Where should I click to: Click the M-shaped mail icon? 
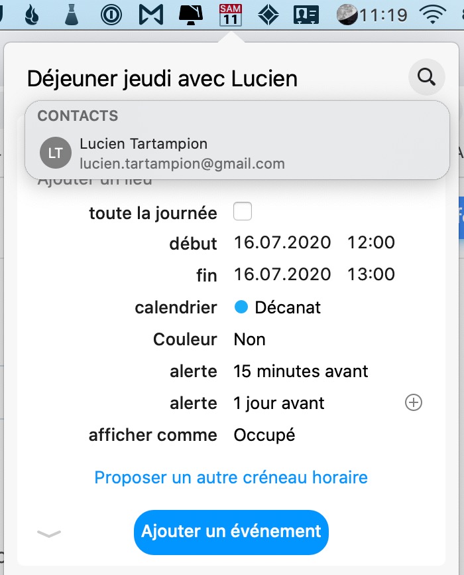151,15
